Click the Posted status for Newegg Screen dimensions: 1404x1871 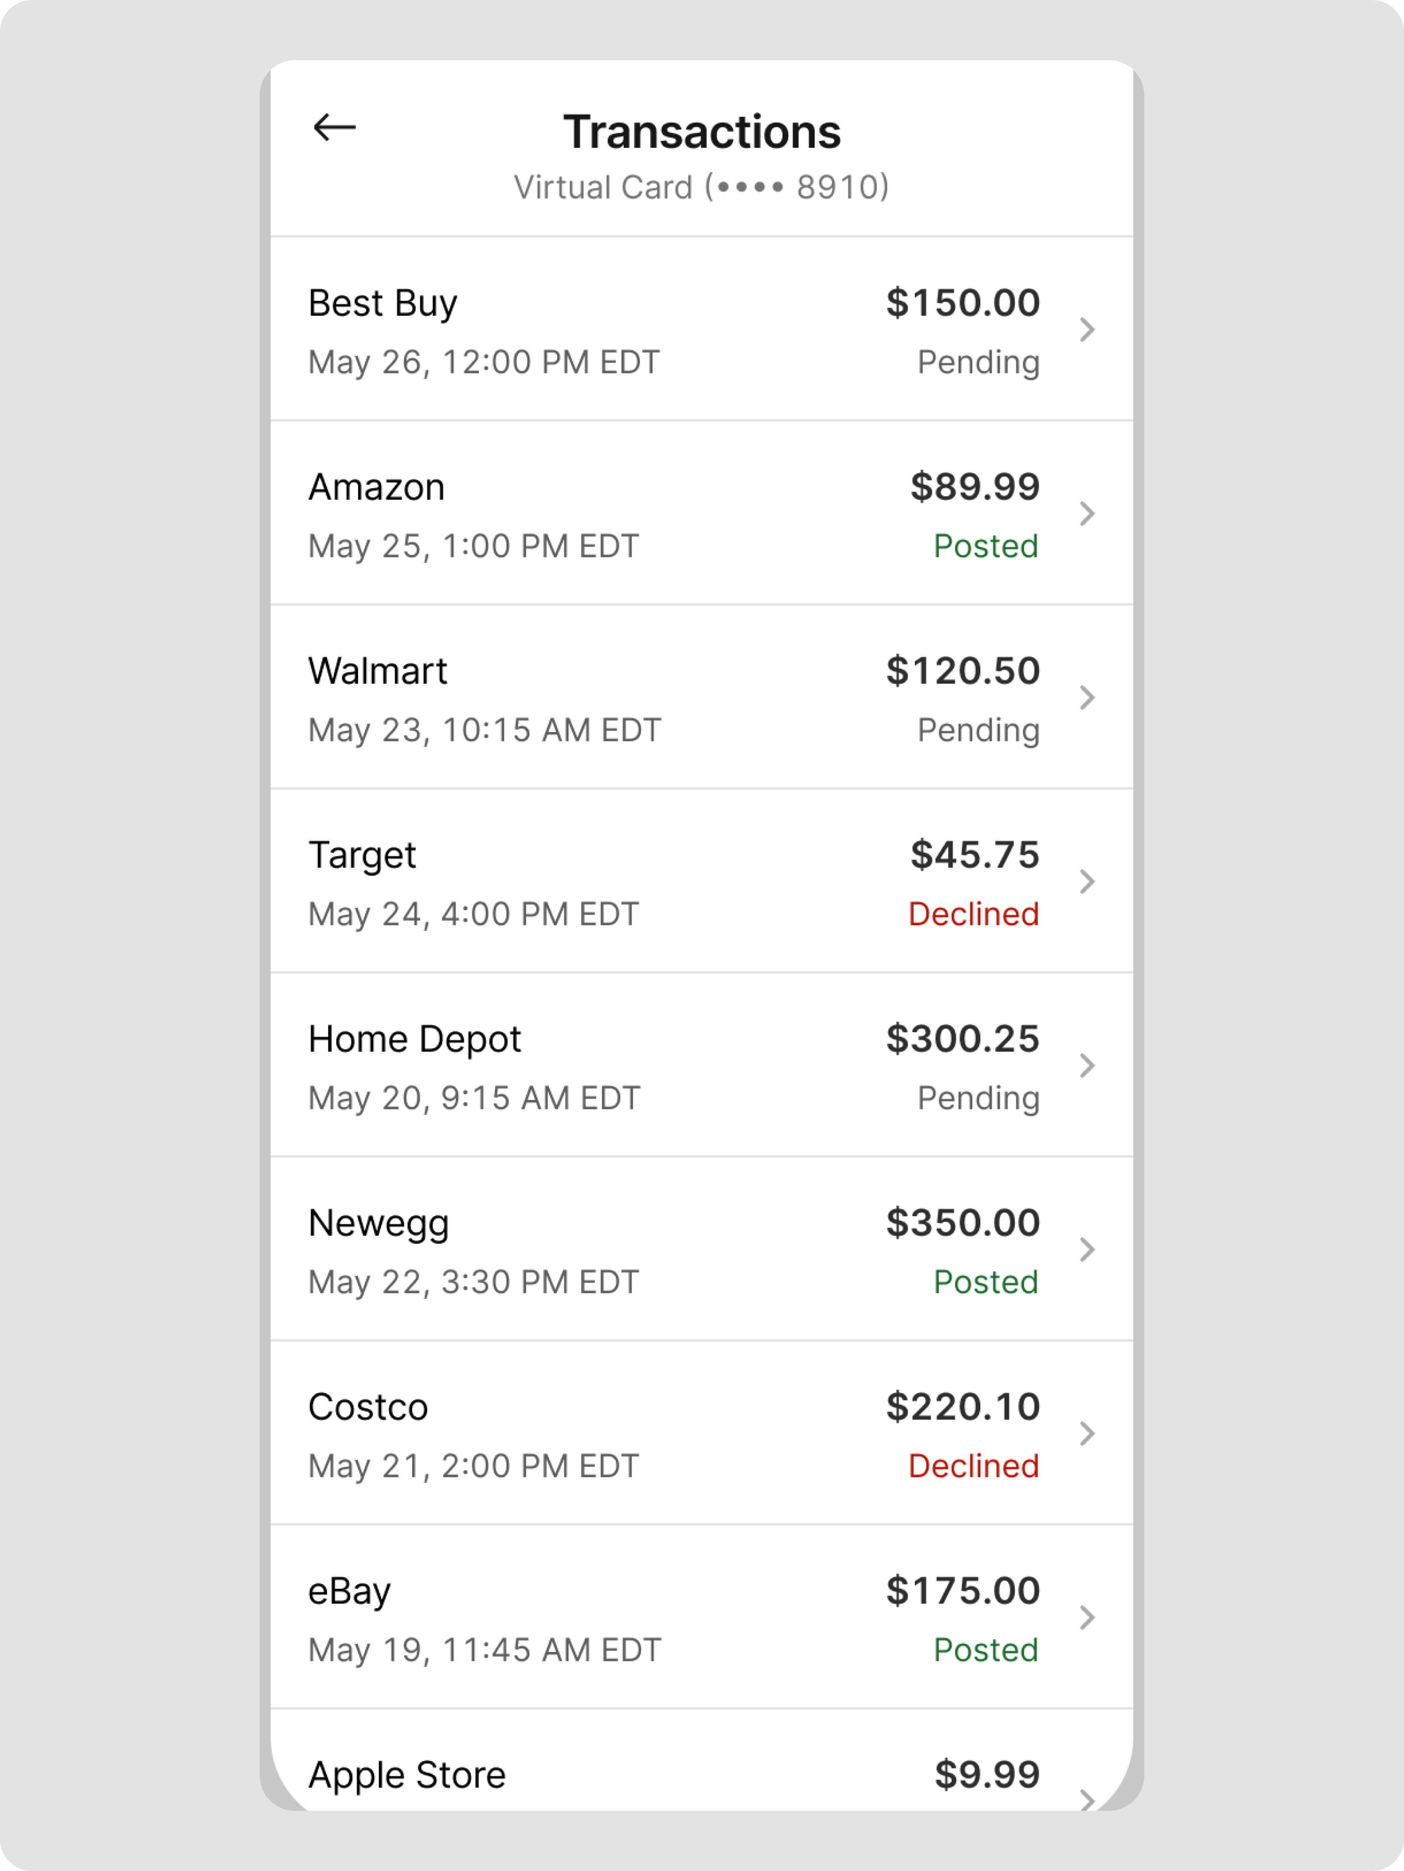pos(985,1282)
